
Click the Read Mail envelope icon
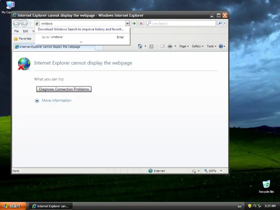[162, 46]
